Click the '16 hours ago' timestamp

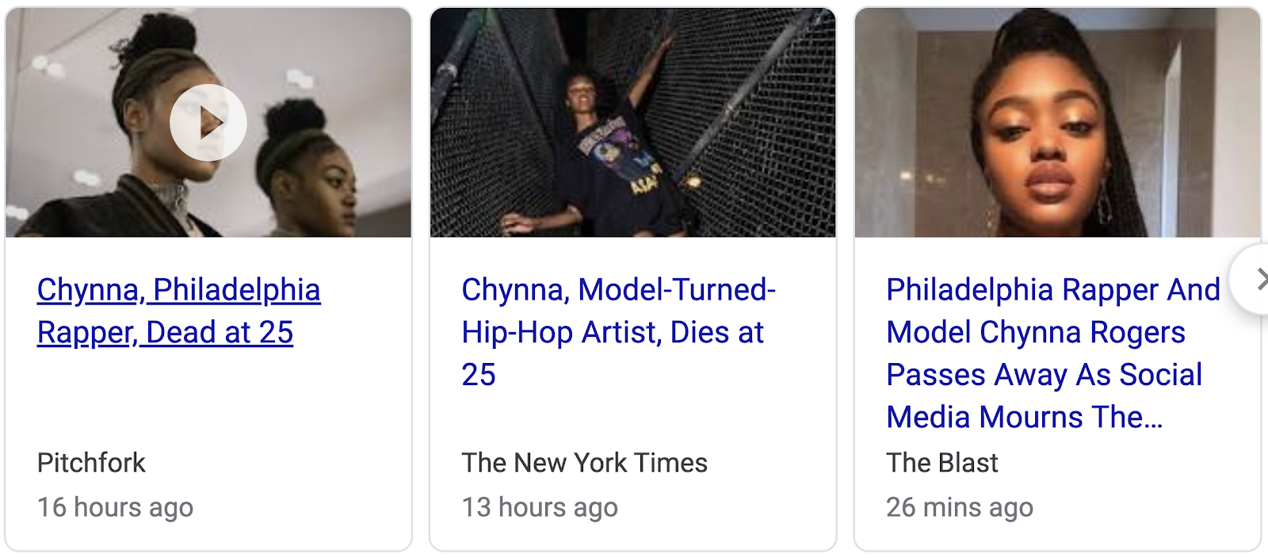tap(115, 507)
